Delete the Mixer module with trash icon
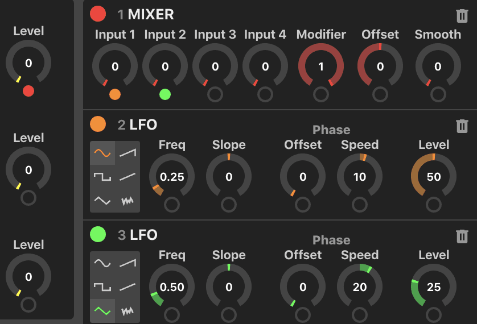477x324 pixels. pos(462,16)
